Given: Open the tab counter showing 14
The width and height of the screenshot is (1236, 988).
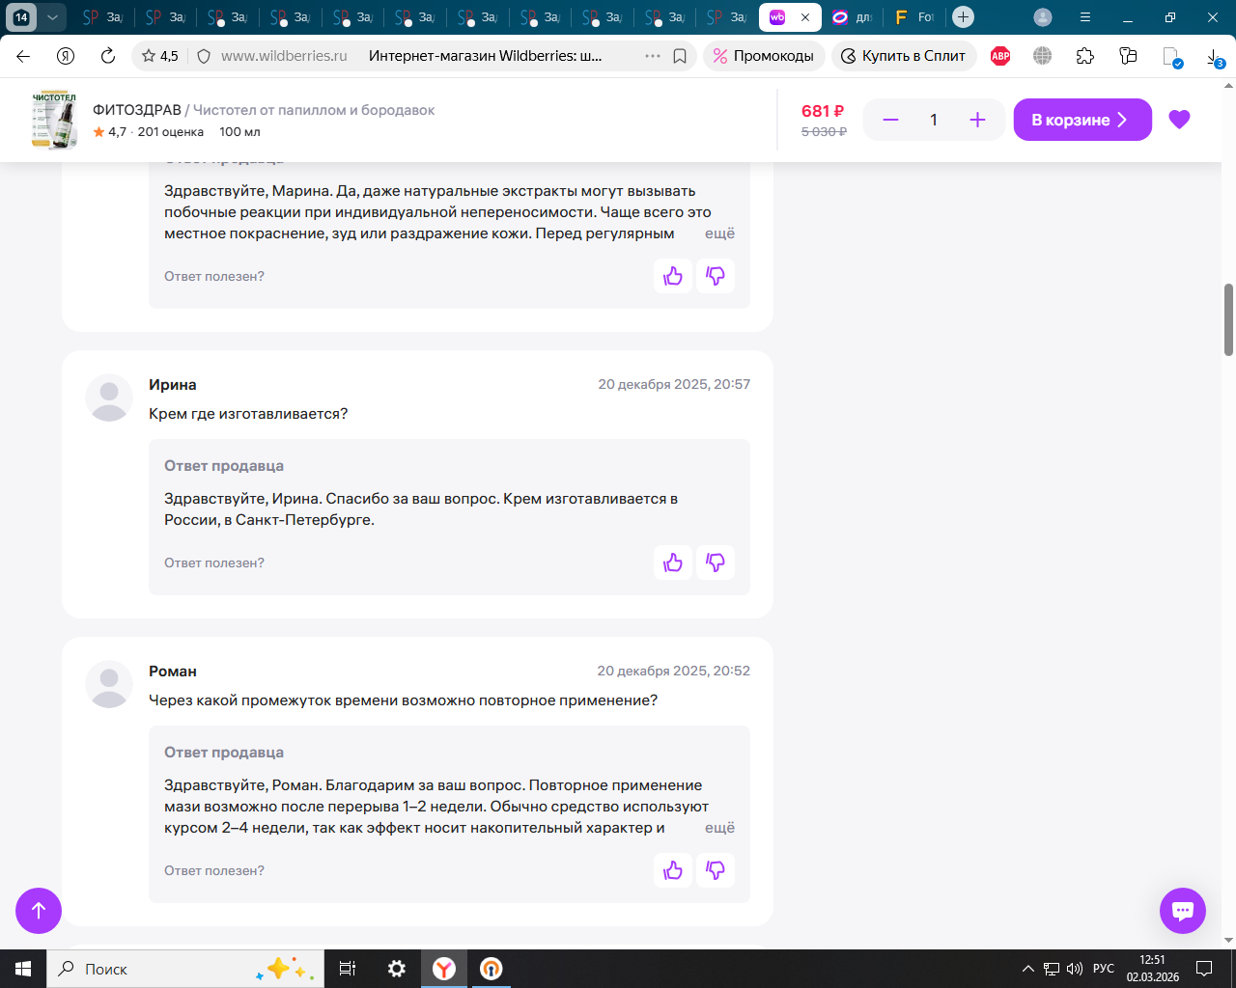Looking at the screenshot, I should [21, 17].
